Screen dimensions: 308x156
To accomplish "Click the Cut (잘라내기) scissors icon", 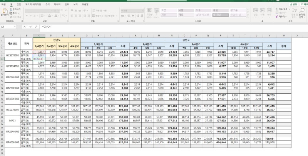I will point(11,9).
